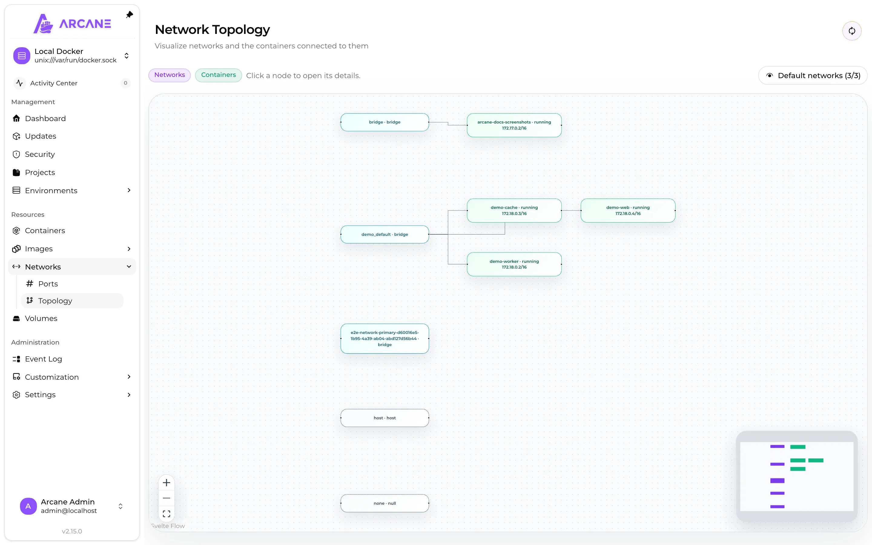Screen dimensions: 872x545
Task: Click the Containers icon in sidebar
Action: point(16,231)
